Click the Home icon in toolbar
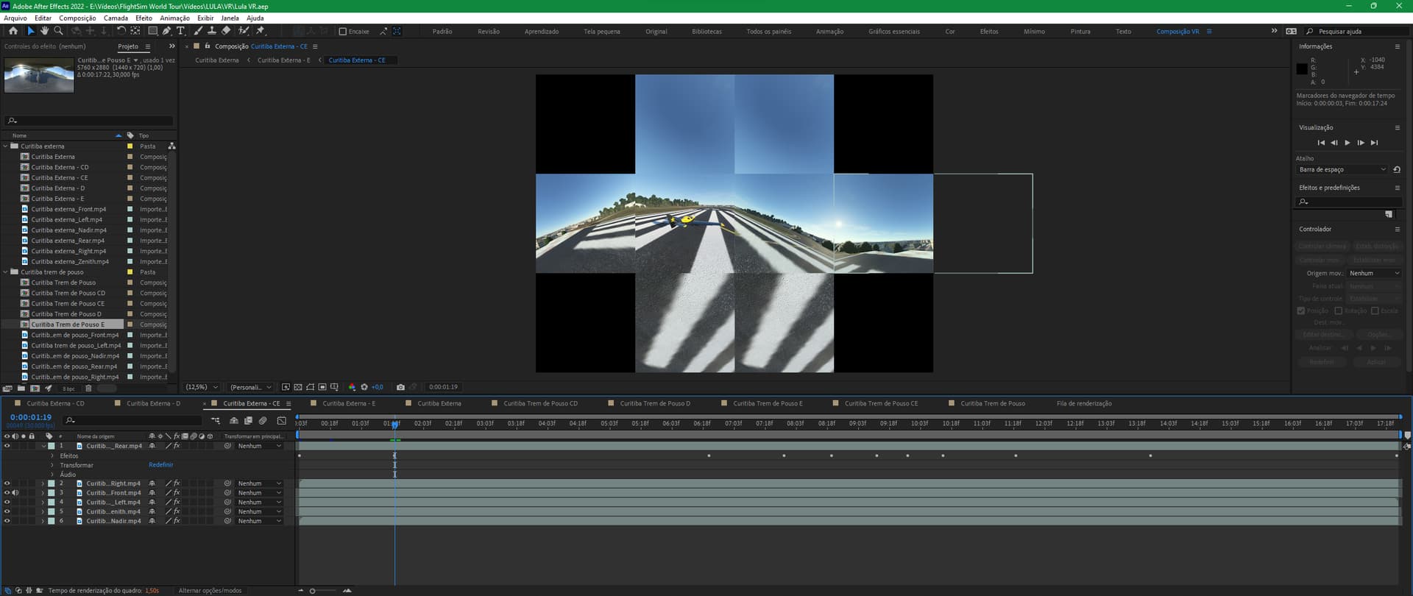 coord(13,31)
